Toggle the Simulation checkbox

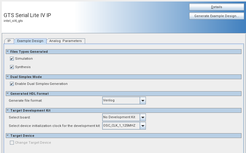(12, 59)
